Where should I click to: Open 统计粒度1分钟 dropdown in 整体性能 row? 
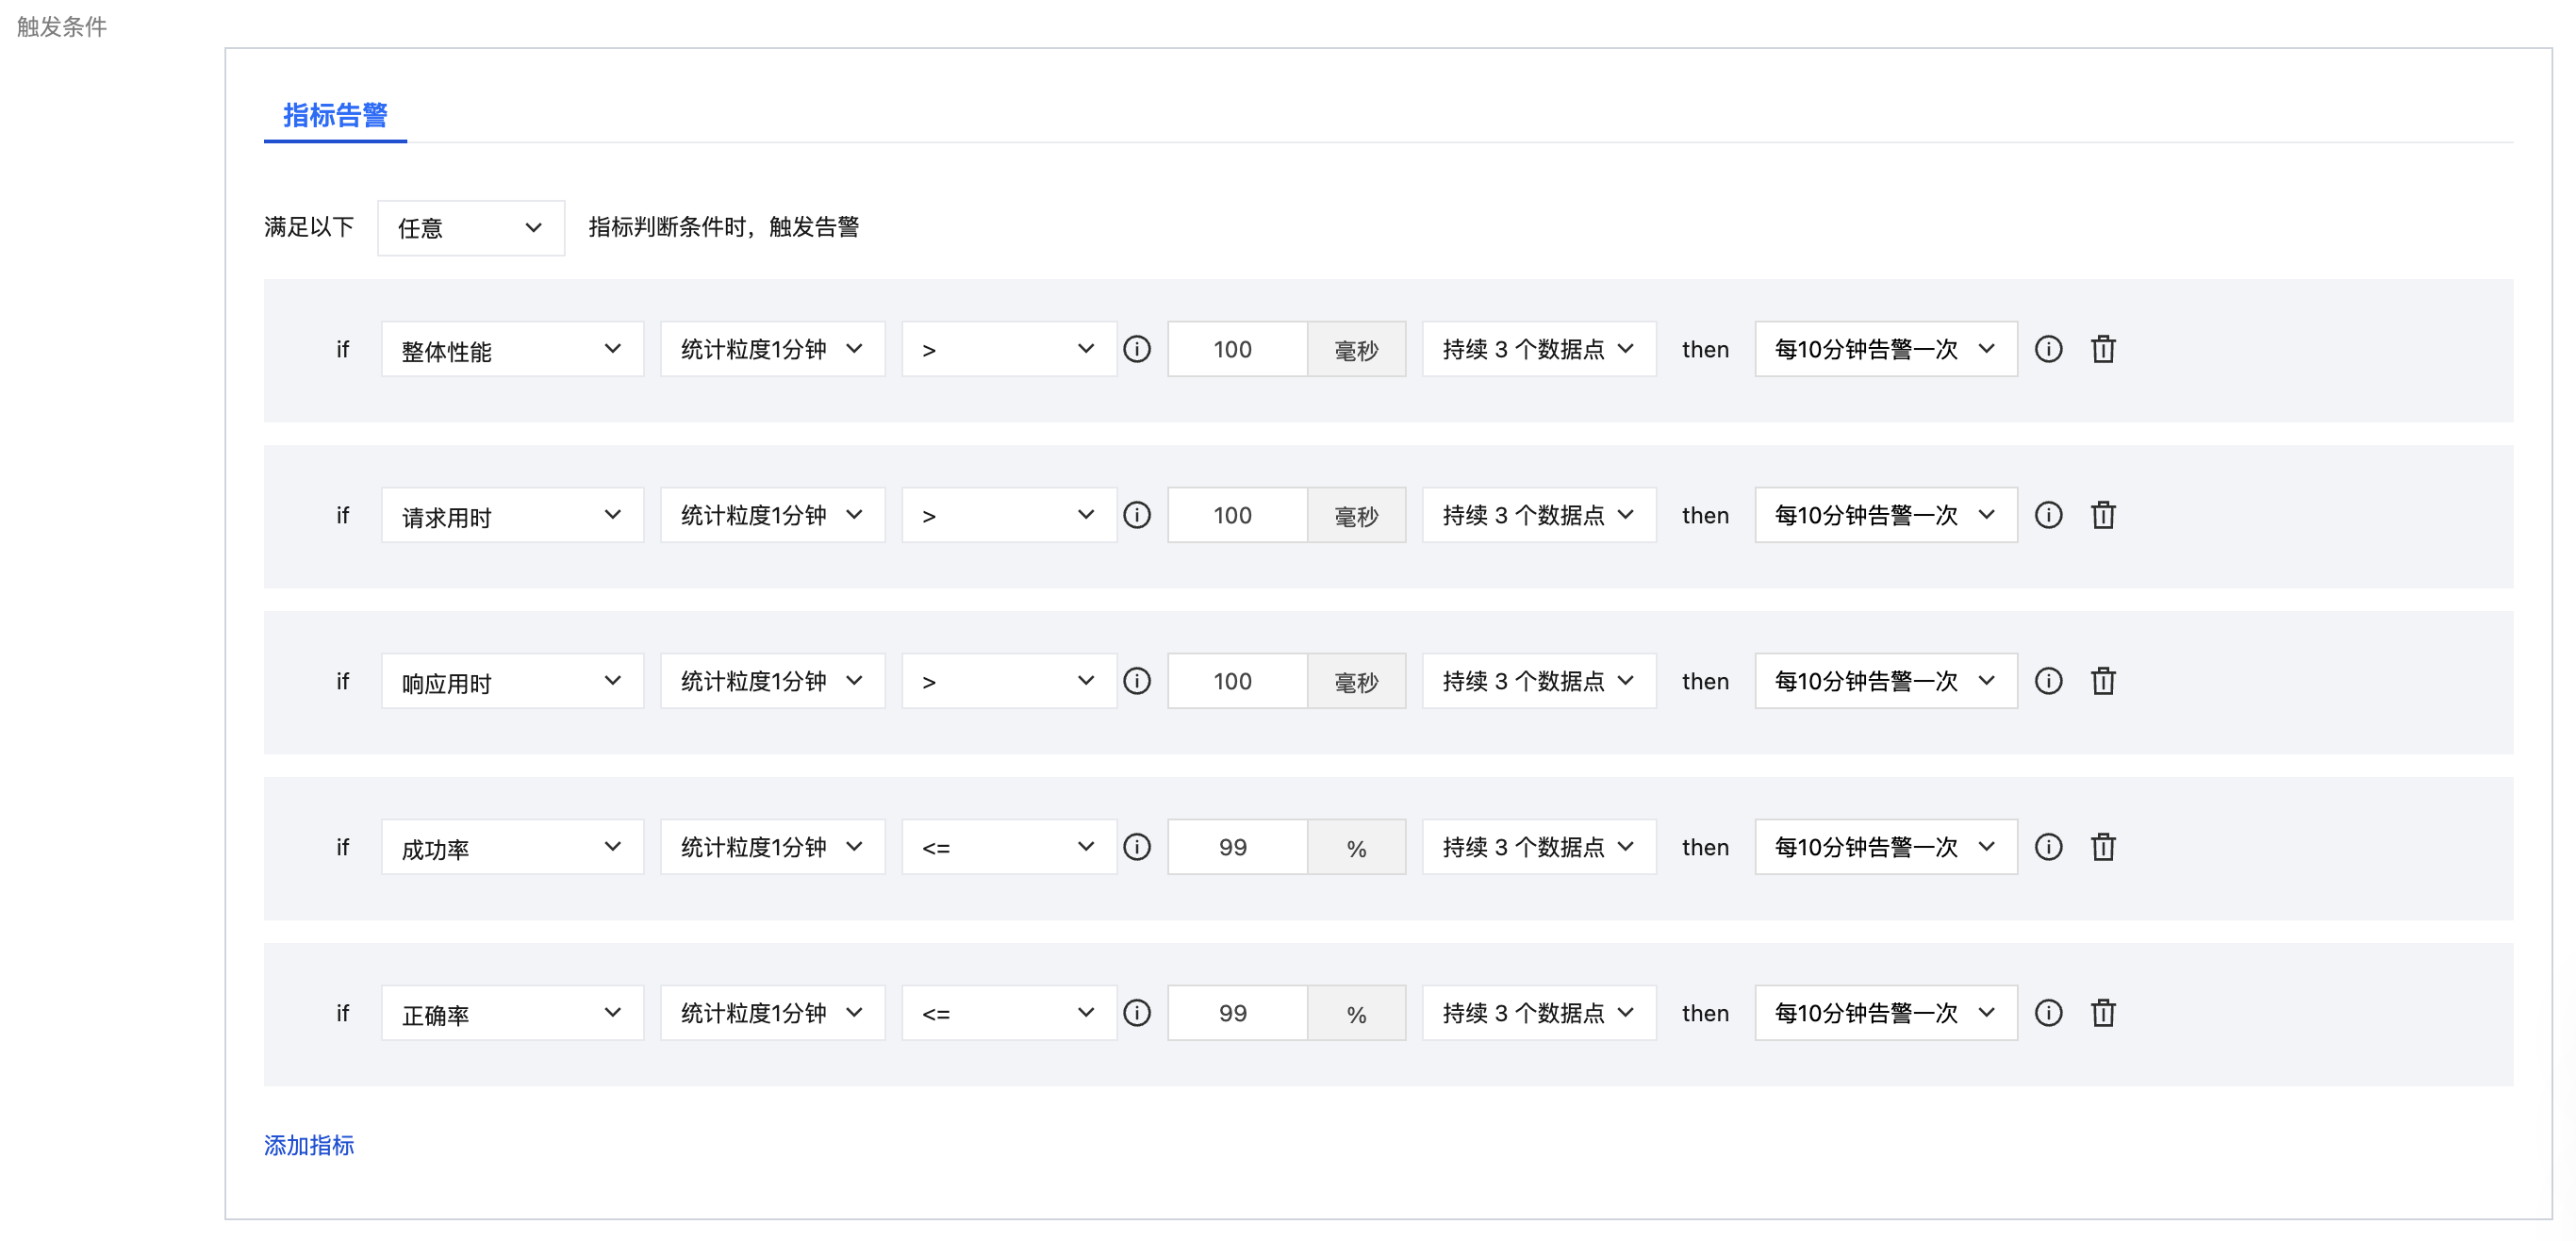(x=773, y=349)
